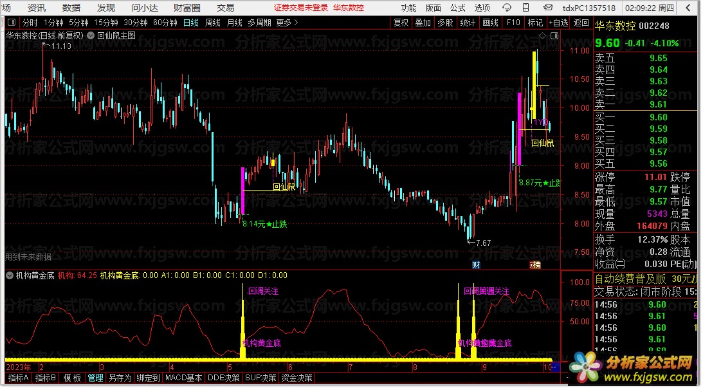Viewport: 703px width, 388px height.
Task: Click the tdxPC1357518 account label
Action: (x=589, y=8)
